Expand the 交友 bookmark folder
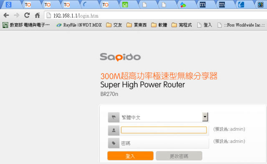This screenshot has height=164, width=267. pyautogui.click(x=114, y=25)
